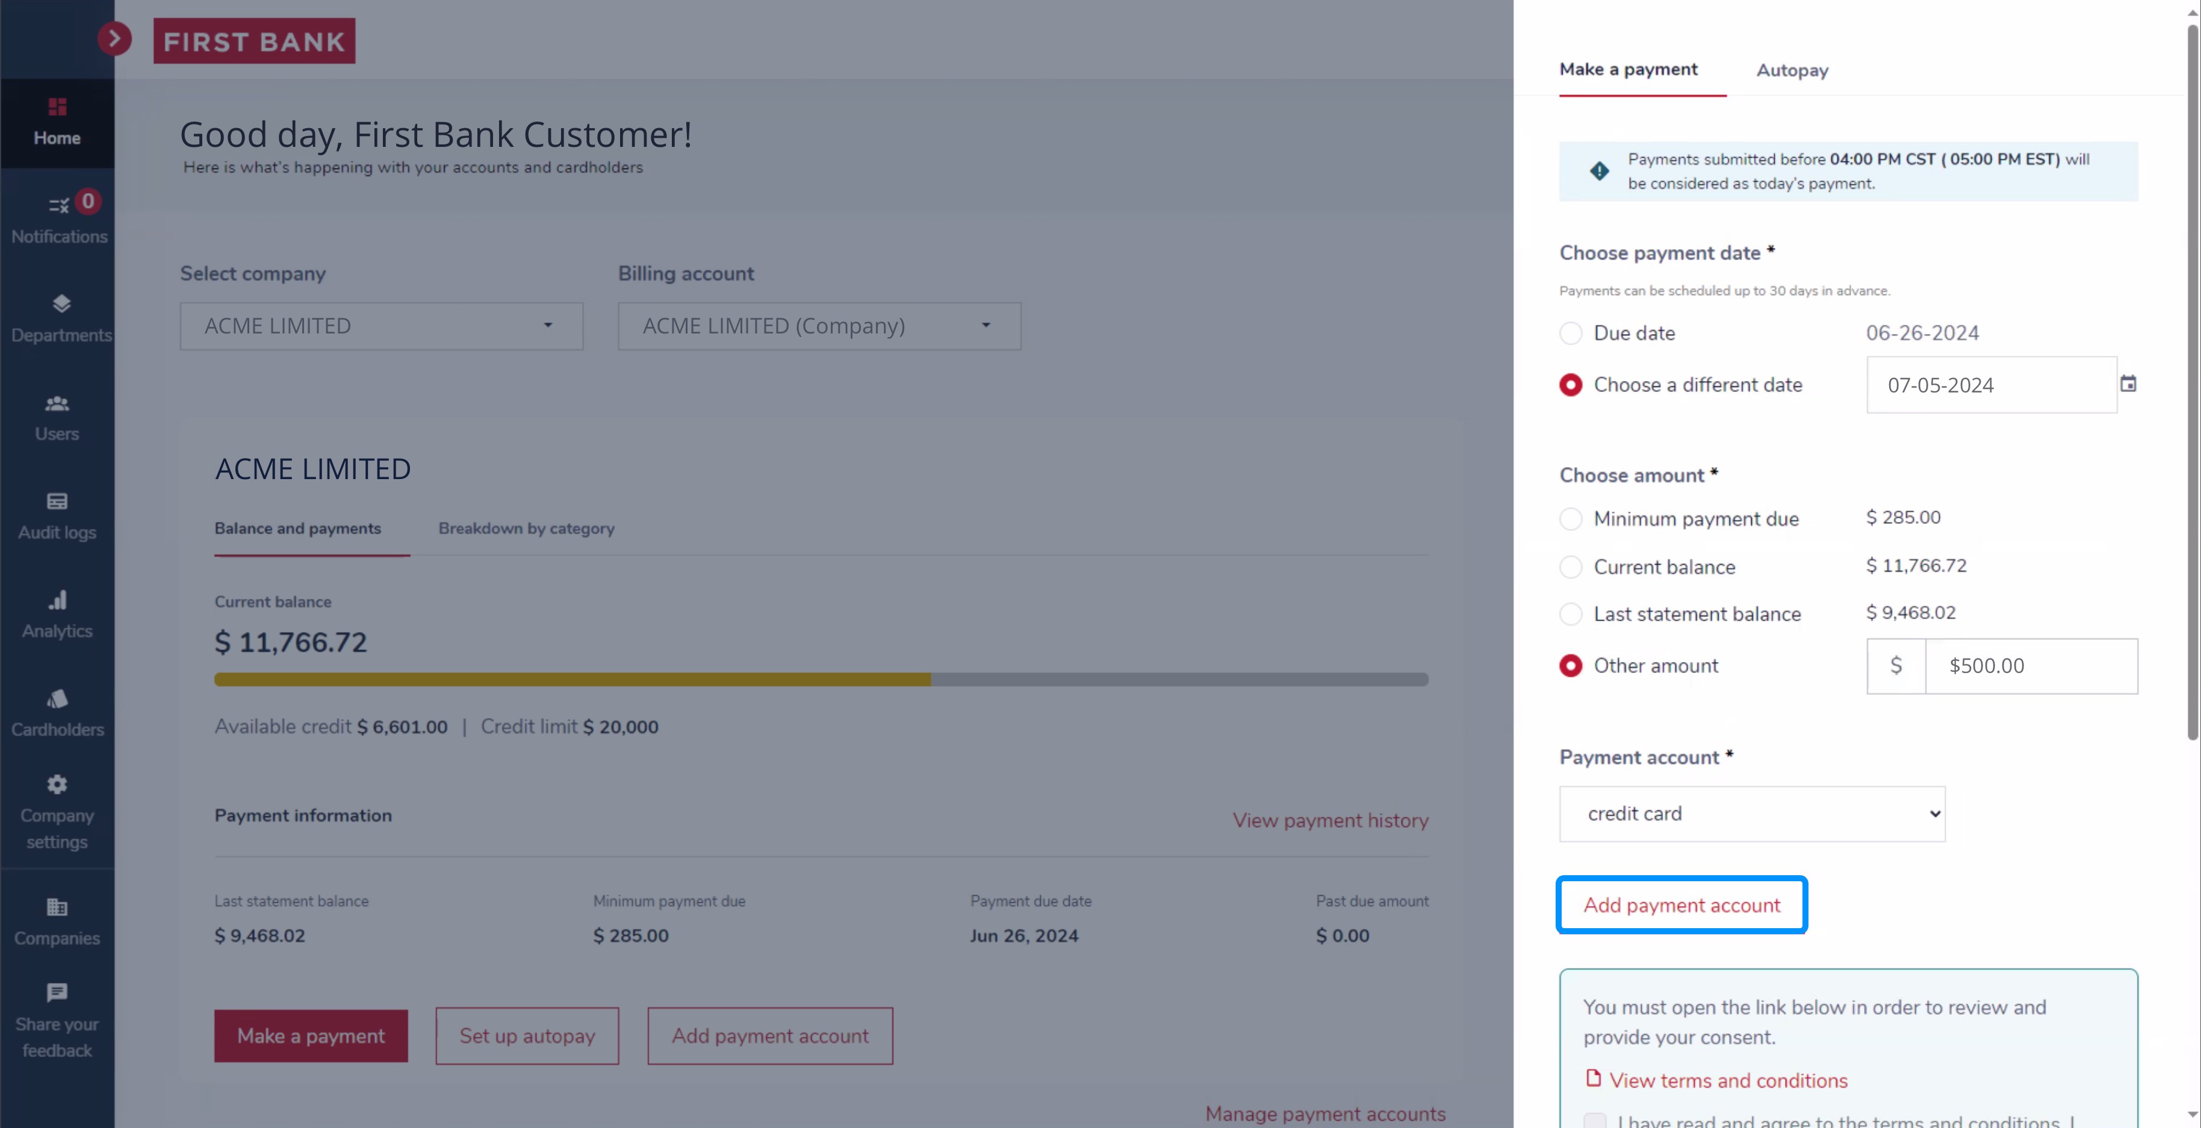Click the Other amount input field
This screenshot has height=1128, width=2201.
pyautogui.click(x=2031, y=666)
